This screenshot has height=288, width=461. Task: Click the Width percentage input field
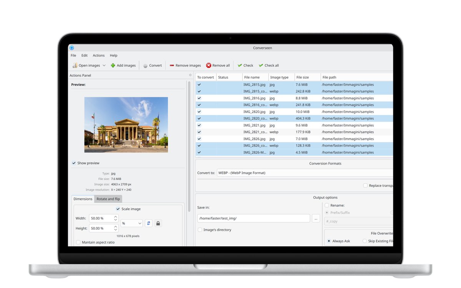101,218
